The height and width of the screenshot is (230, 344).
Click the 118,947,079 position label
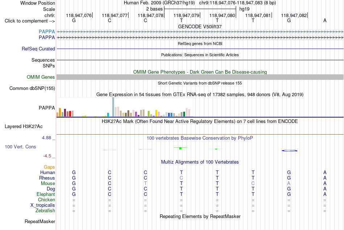click(186, 15)
